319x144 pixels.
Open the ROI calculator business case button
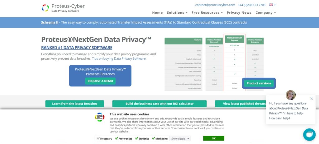point(159,104)
